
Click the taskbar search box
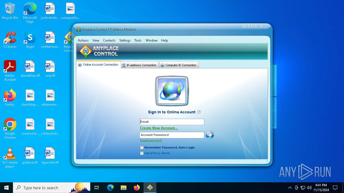(x=52, y=188)
